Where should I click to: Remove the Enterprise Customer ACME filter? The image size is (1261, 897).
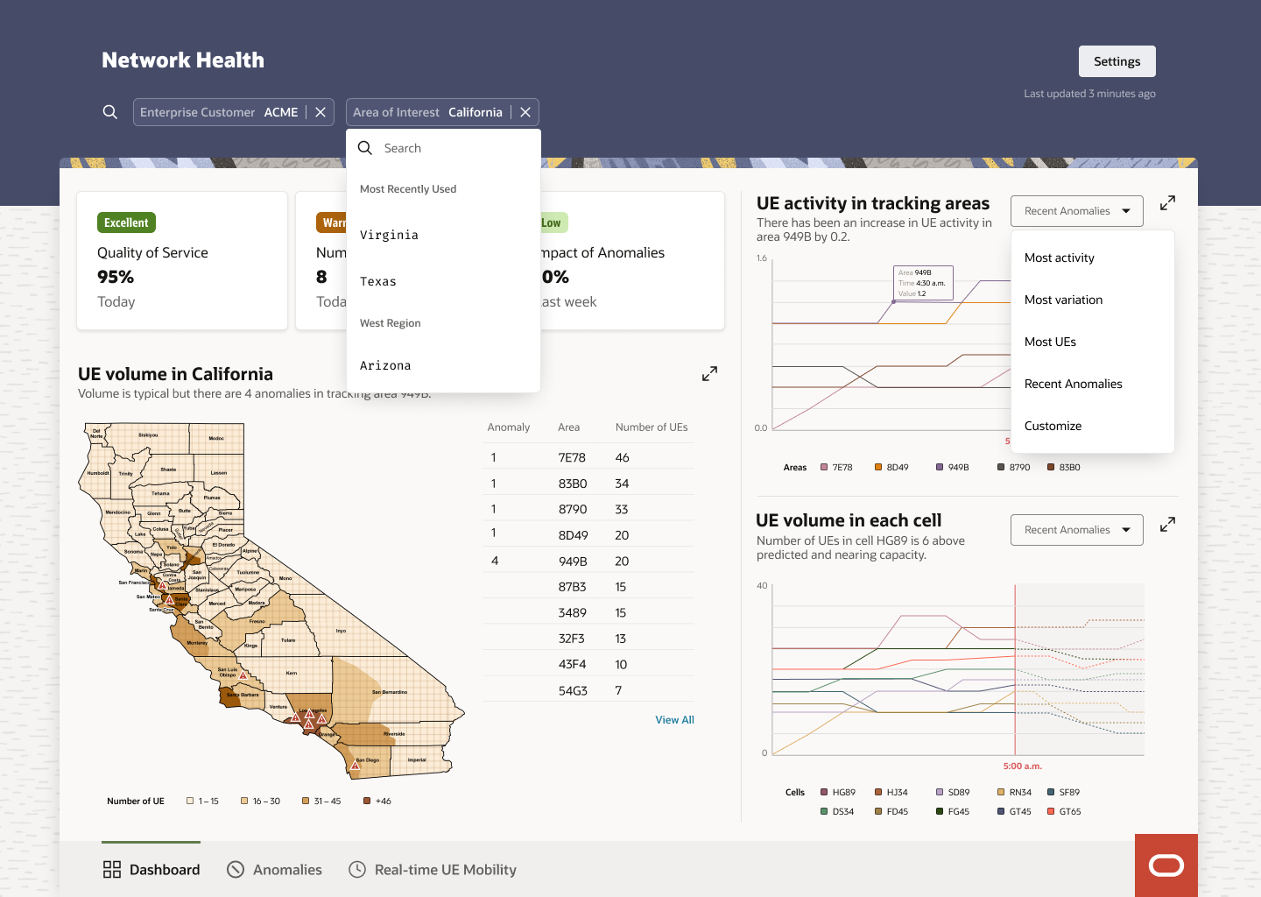(x=321, y=112)
